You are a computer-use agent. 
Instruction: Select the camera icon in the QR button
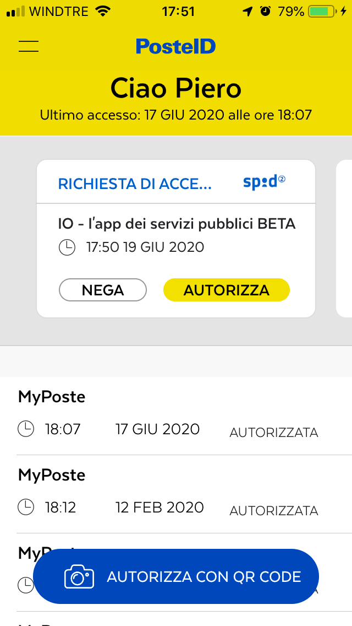click(x=80, y=576)
